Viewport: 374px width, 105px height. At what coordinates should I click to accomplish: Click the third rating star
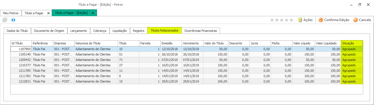click(282, 20)
